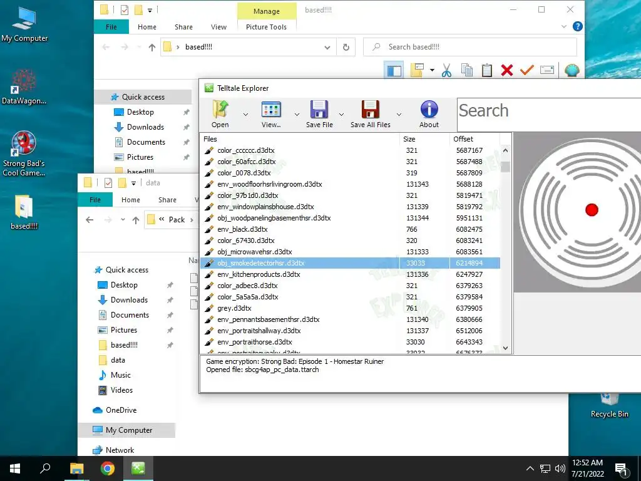Click the cut scissors icon in based!!!! window

(x=446, y=70)
